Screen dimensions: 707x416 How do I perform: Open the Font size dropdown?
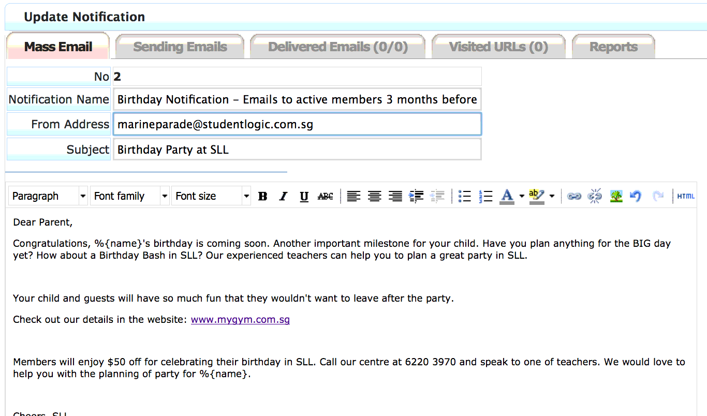(x=211, y=196)
